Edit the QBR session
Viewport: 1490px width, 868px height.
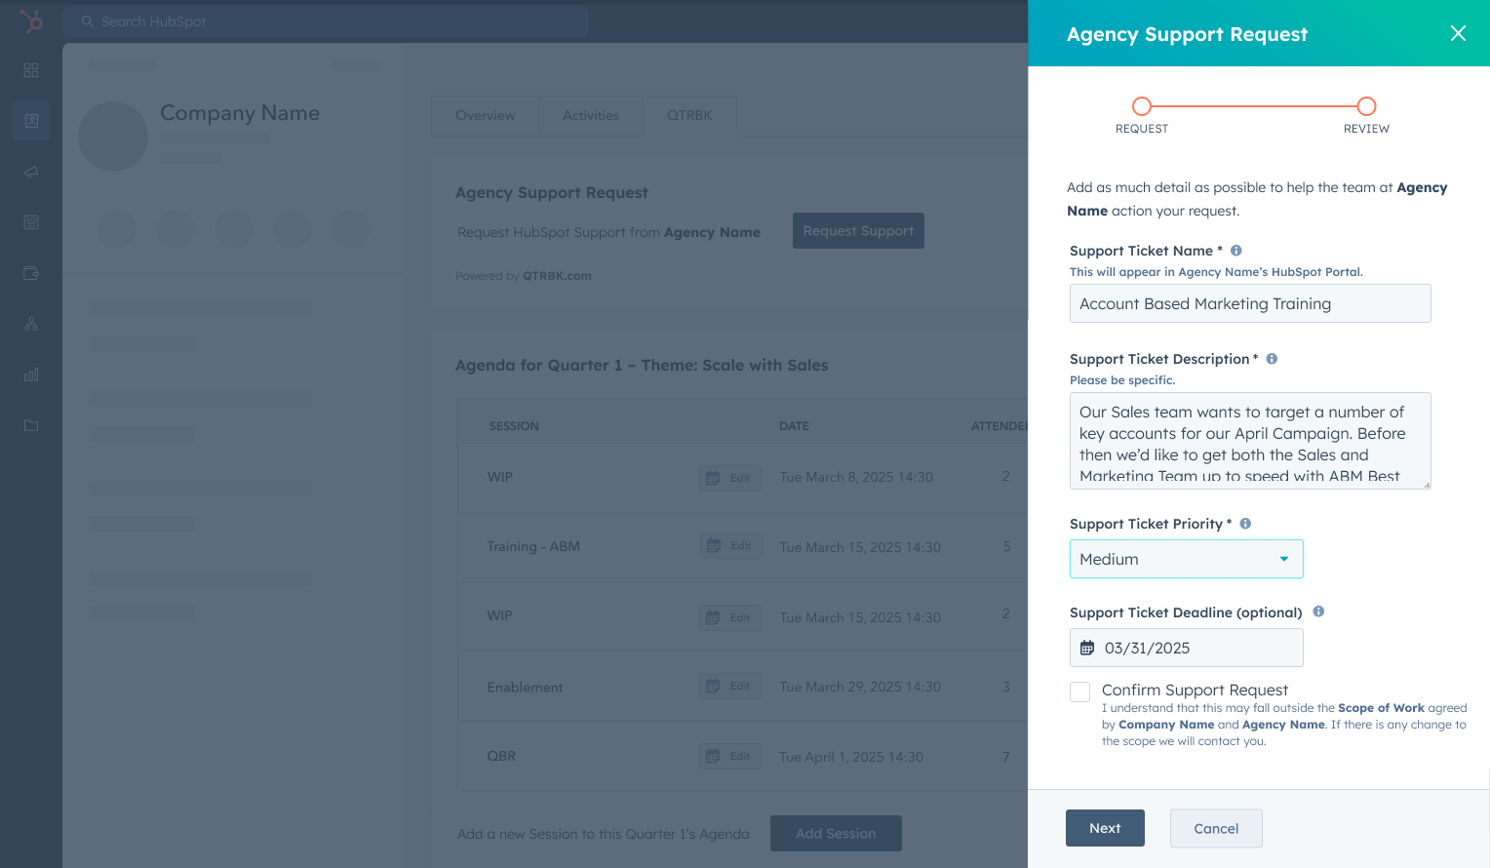click(730, 756)
